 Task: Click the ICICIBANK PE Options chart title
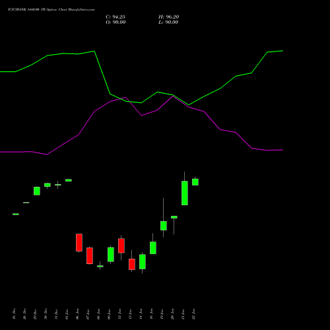51,10
